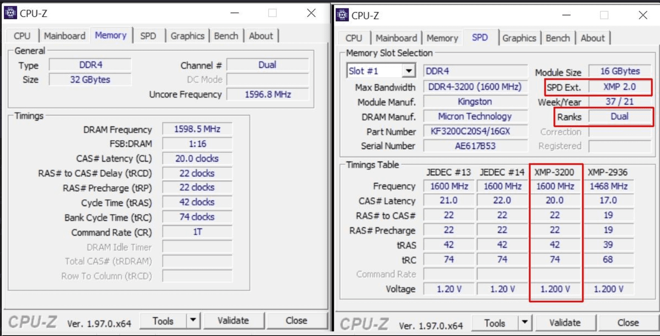Click the SPD Ext. value XMP 2.0
The height and width of the screenshot is (336, 660).
tap(620, 87)
